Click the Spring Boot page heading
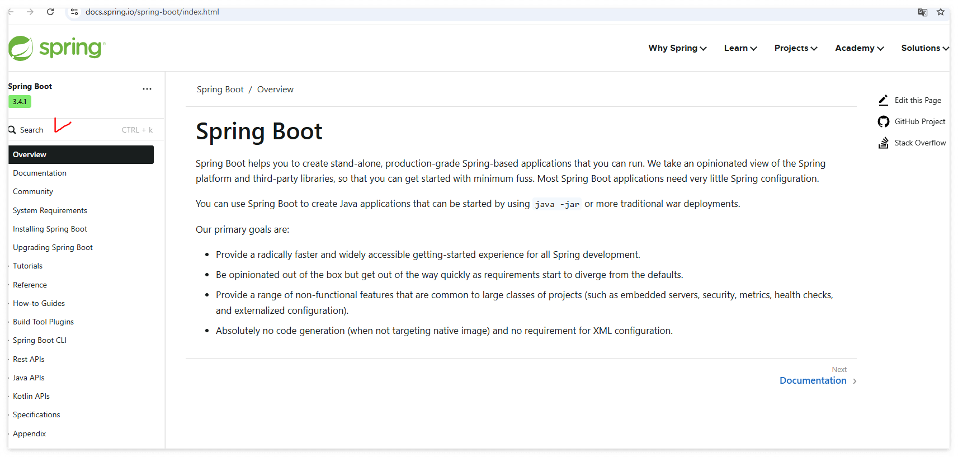The image size is (958, 457). tap(259, 131)
